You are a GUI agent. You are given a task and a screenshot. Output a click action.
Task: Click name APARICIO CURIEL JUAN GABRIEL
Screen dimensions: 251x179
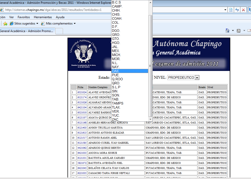109,143
